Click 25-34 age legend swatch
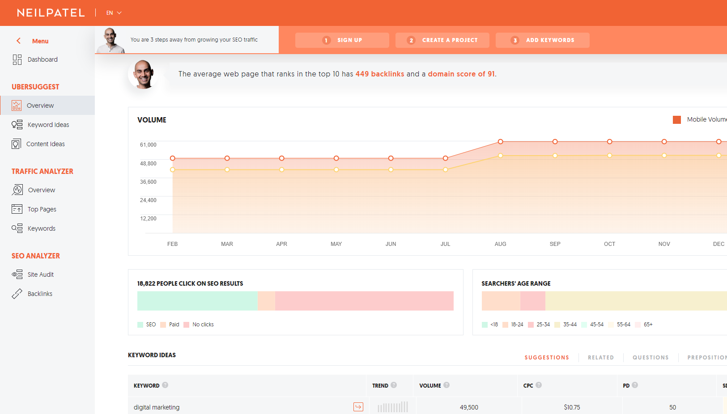The height and width of the screenshot is (414, 727). pyautogui.click(x=531, y=325)
